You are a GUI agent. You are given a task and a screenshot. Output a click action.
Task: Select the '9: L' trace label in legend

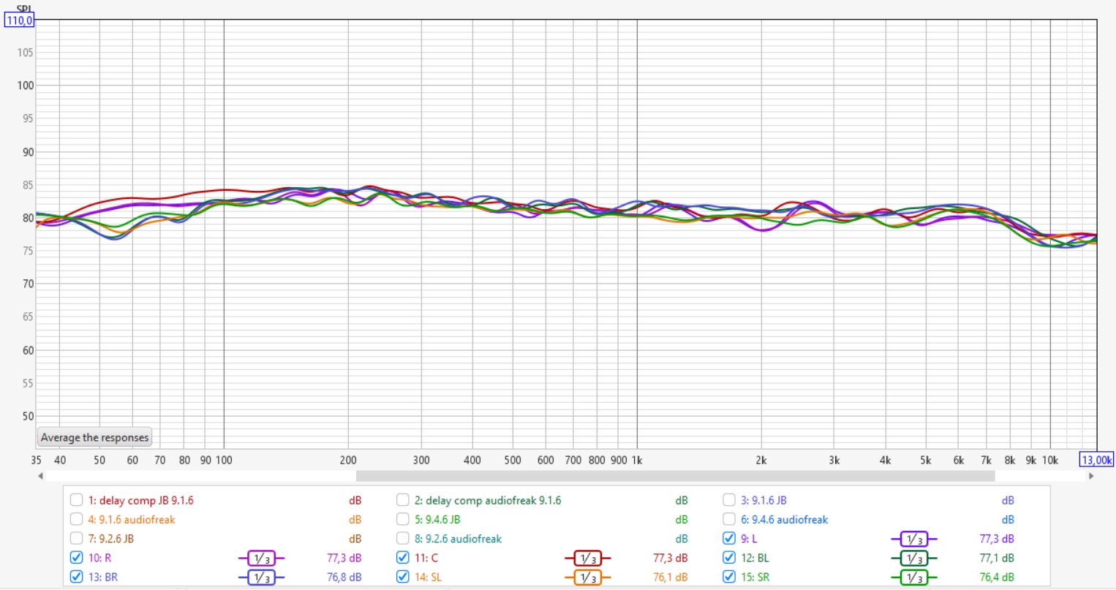(x=749, y=539)
